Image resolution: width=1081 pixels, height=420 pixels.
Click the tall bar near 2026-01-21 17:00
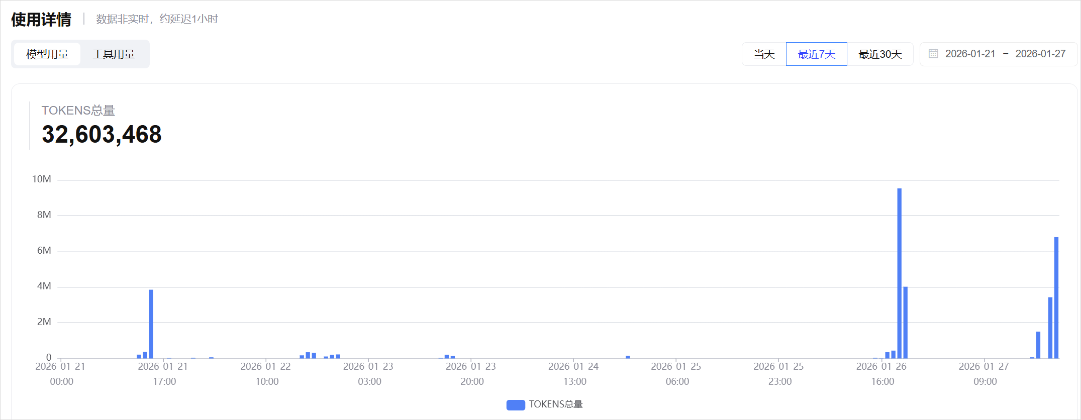pyautogui.click(x=151, y=324)
